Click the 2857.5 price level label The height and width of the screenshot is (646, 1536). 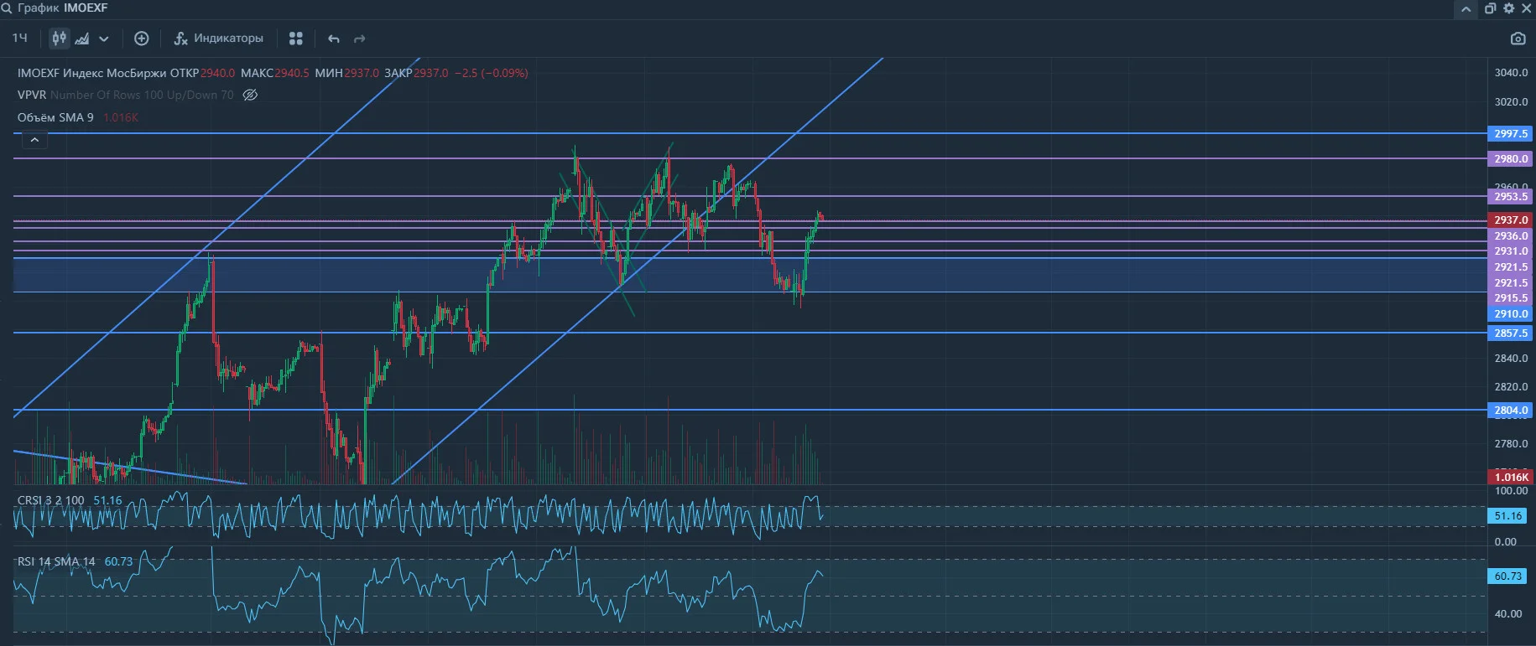point(1511,333)
